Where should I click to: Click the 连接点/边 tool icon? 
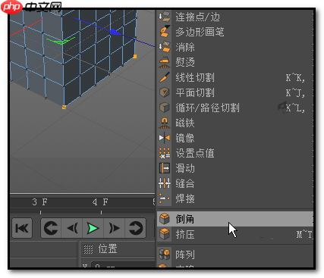165,17
